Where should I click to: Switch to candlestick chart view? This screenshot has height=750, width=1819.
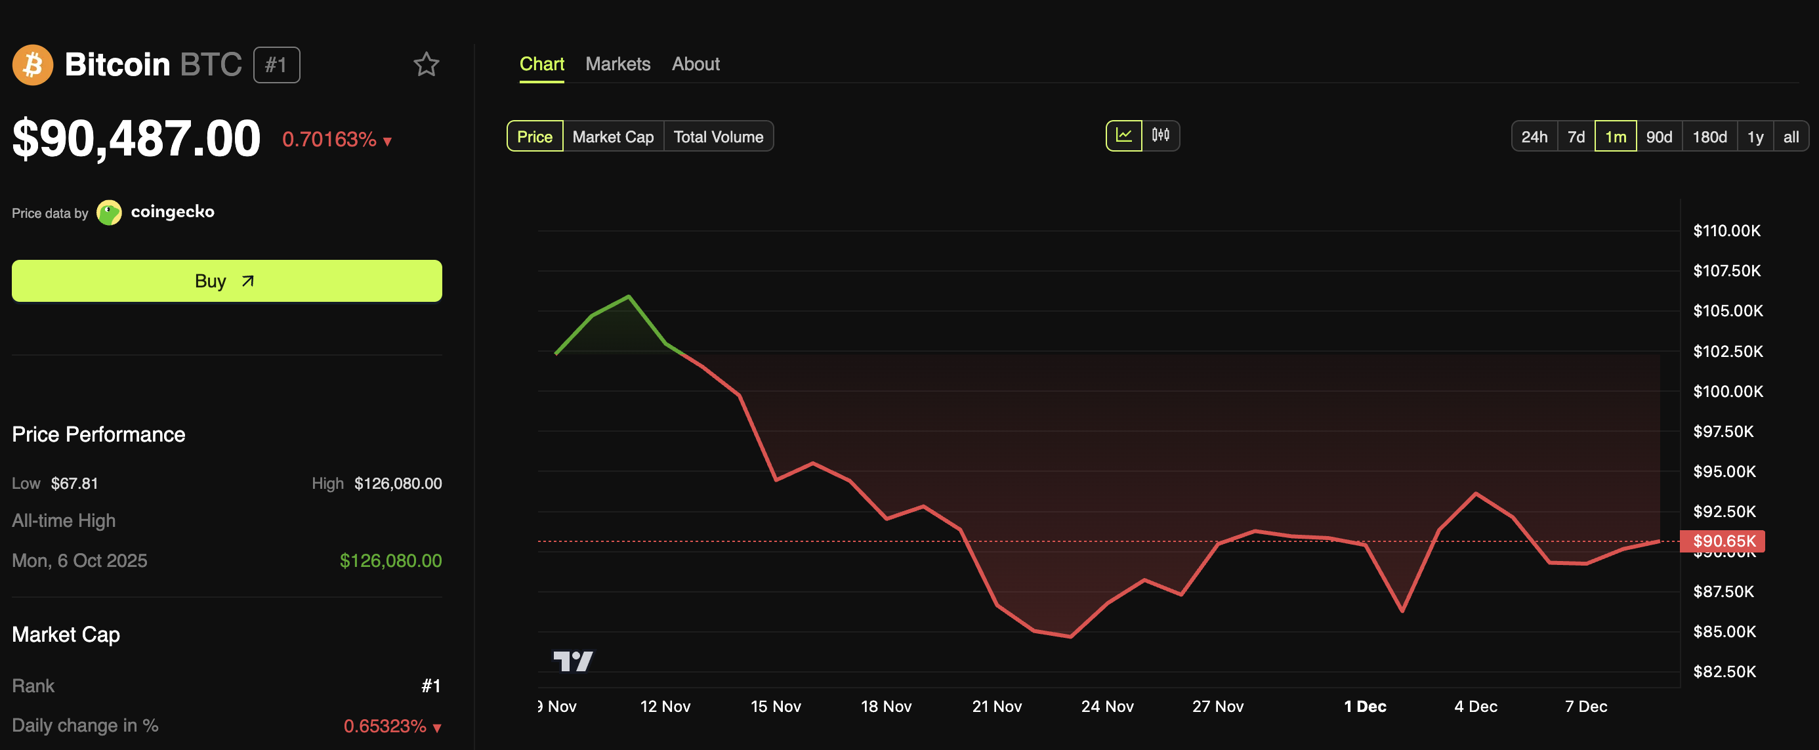(1162, 135)
